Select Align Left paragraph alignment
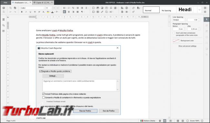210x123 pixels. coord(64,12)
